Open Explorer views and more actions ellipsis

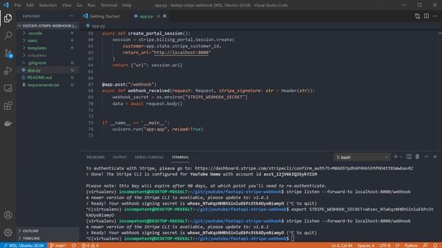(x=71, y=16)
